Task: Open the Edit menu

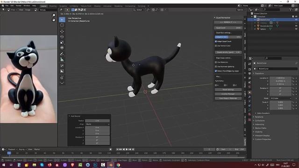Action: pos(12,6)
